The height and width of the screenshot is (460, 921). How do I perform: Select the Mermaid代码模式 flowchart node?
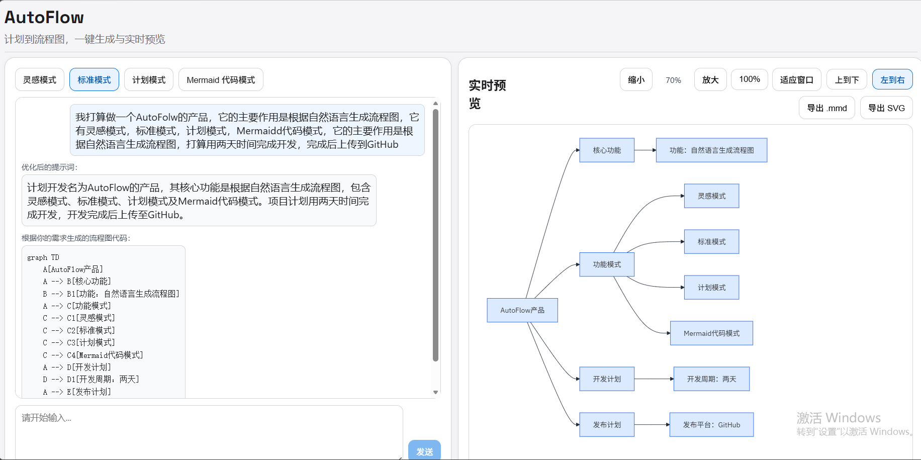point(711,333)
